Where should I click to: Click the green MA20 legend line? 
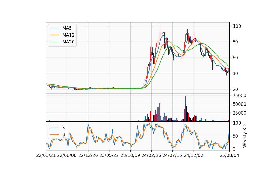tap(54, 42)
